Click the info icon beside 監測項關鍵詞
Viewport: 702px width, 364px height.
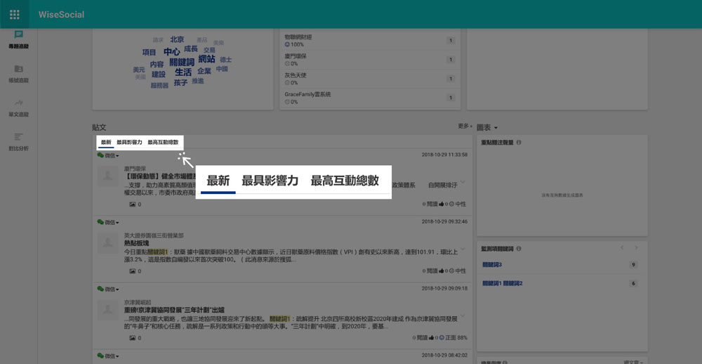pyautogui.click(x=519, y=249)
